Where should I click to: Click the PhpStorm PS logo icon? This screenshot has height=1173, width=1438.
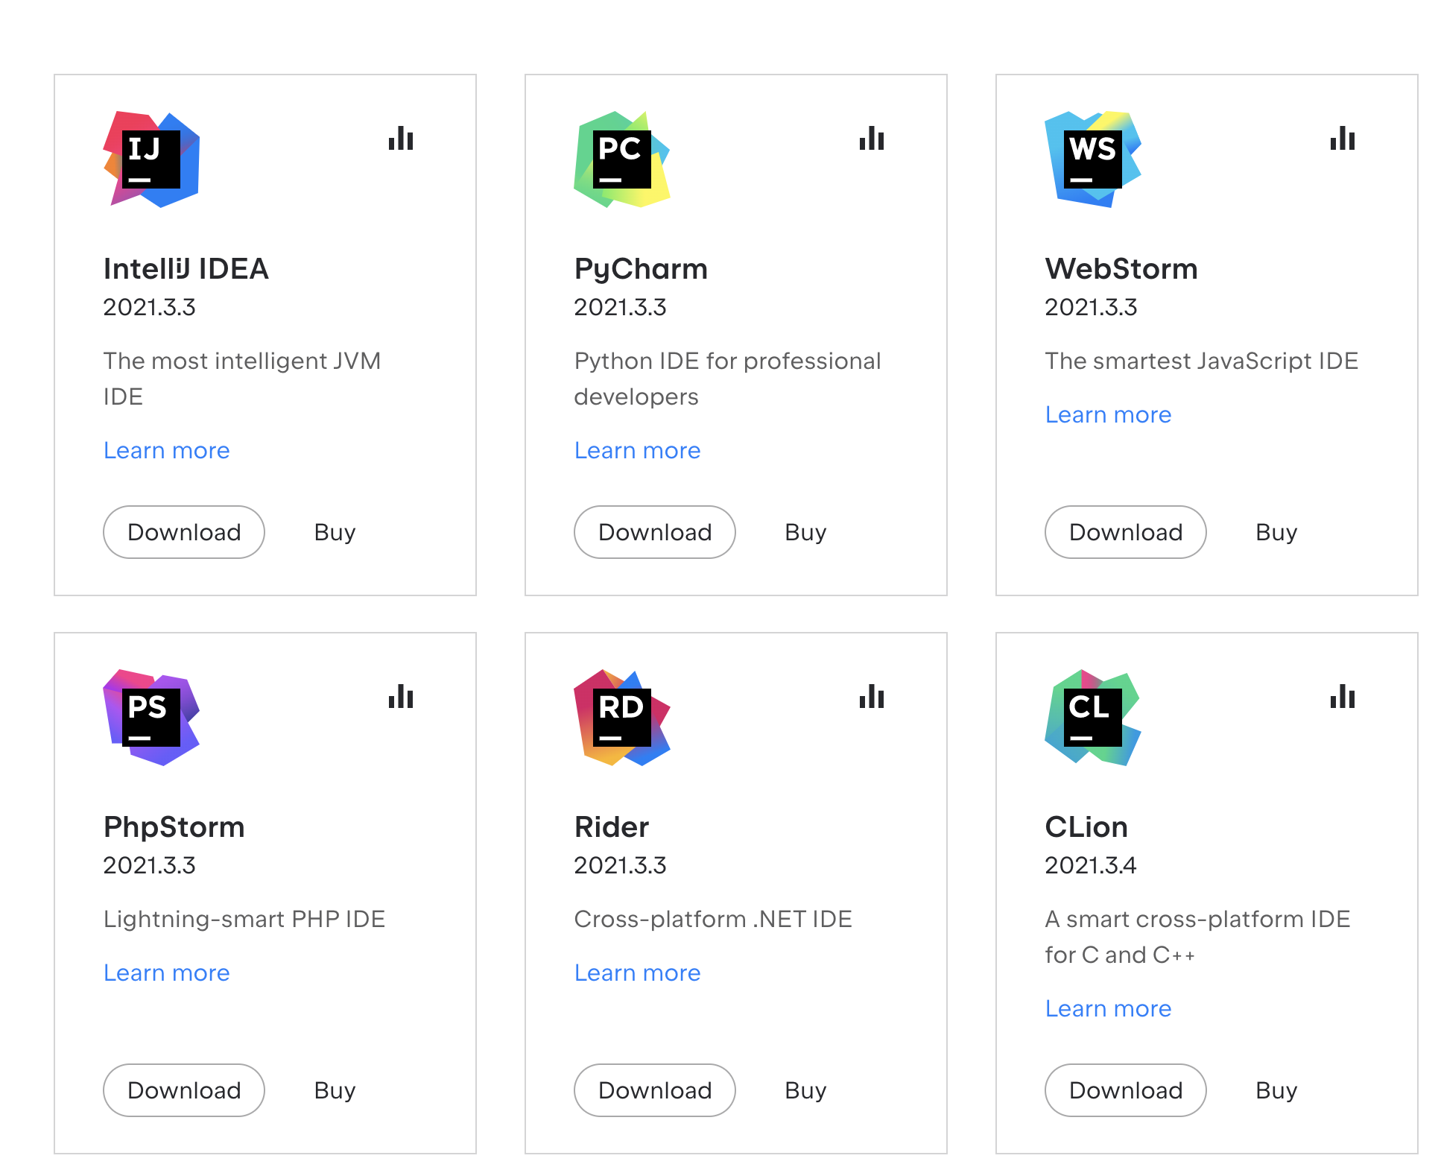(151, 718)
